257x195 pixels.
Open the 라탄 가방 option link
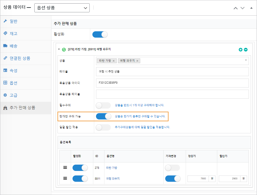tap(112, 168)
